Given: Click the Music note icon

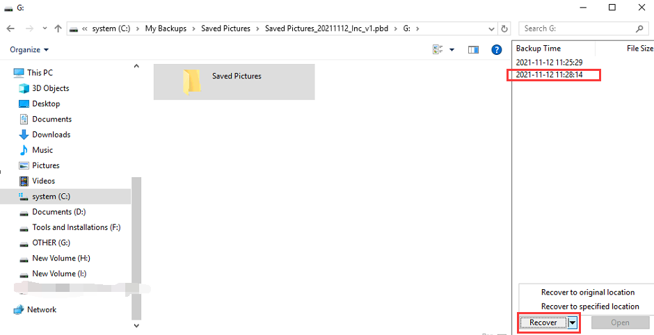Looking at the screenshot, I should (x=24, y=150).
